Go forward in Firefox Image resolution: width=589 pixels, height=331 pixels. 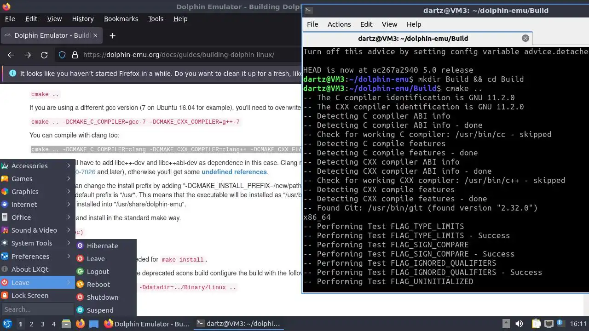28,55
